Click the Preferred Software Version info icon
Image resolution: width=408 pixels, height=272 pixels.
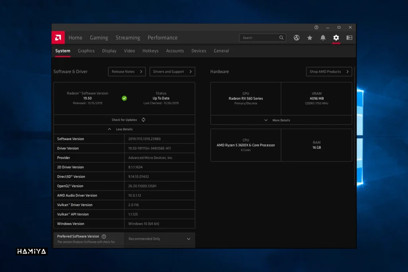[x=104, y=237]
